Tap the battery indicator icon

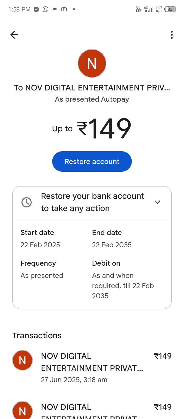[170, 9]
